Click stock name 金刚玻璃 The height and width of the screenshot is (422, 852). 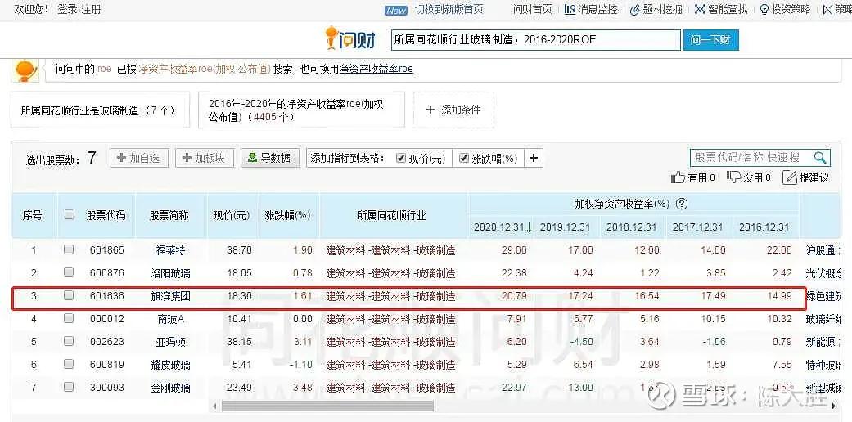coord(170,387)
